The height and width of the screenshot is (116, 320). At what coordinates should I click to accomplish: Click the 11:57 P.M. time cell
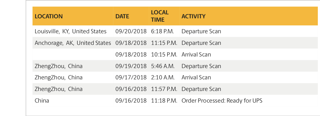(x=164, y=89)
